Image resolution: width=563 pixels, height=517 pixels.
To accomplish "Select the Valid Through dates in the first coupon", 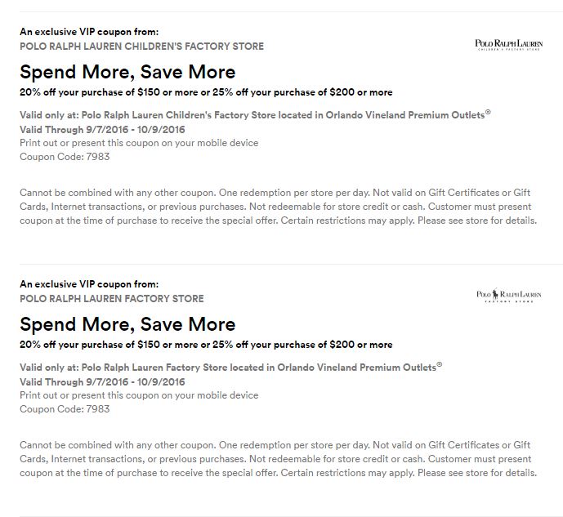I will pyautogui.click(x=102, y=130).
